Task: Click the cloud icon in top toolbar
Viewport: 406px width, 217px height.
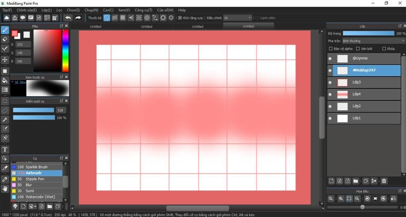Action: pyautogui.click(x=6, y=17)
